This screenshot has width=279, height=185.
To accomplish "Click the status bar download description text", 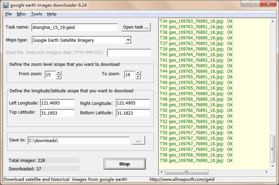I will [65, 179].
